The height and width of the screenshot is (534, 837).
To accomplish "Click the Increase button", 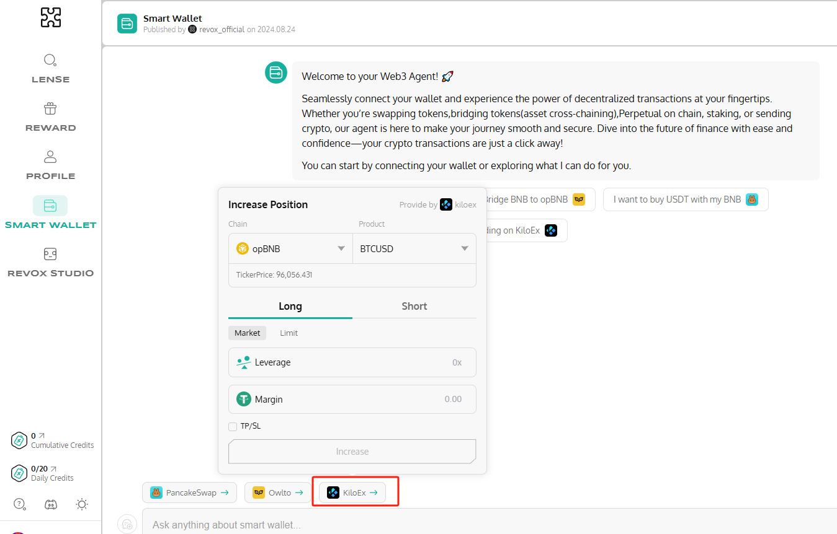I will [x=352, y=452].
